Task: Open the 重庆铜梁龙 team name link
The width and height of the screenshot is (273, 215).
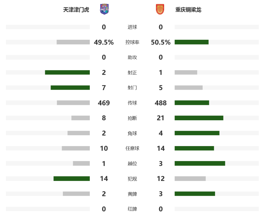Action: pos(188,10)
